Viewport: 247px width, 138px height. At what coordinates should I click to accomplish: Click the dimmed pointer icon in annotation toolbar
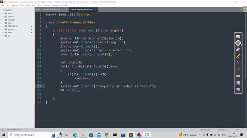[238, 63]
